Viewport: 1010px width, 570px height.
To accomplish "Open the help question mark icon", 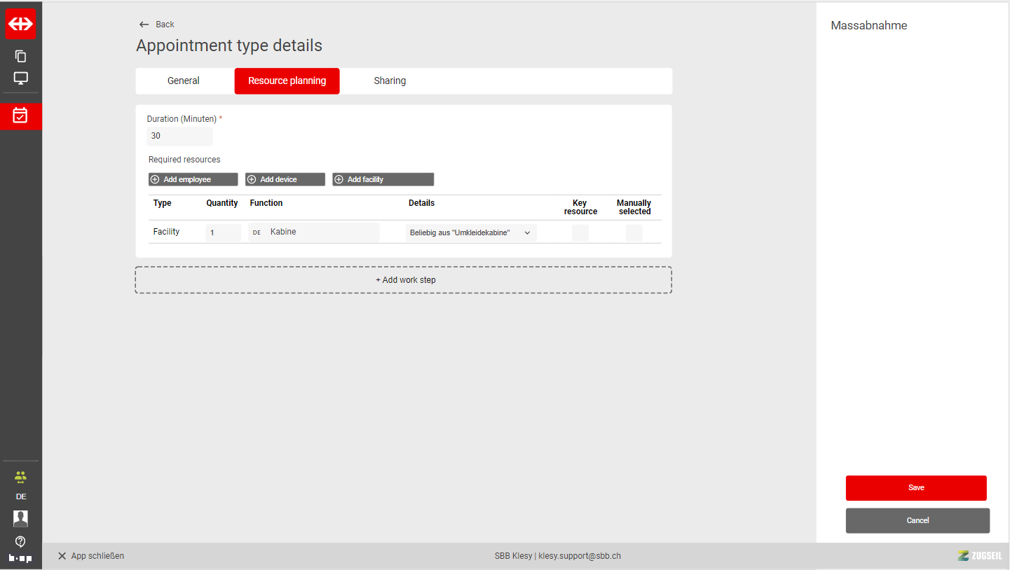I will pos(20,541).
